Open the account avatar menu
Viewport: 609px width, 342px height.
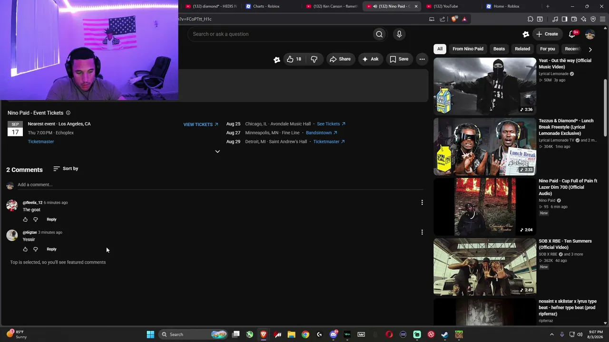tap(590, 34)
